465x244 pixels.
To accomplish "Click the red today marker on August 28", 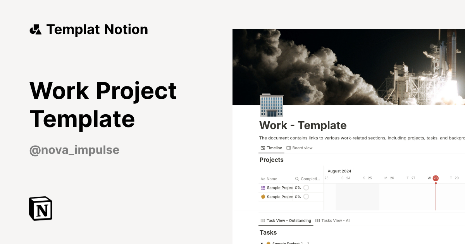I will [x=435, y=178].
